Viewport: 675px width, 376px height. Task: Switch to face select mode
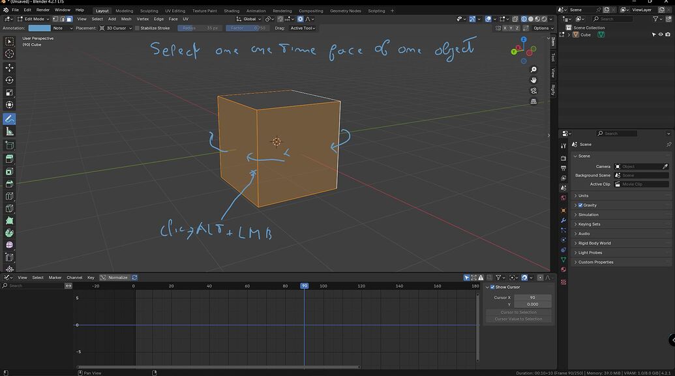[69, 19]
